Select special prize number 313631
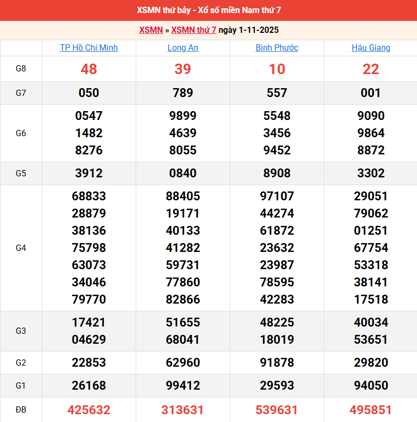Image resolution: width=417 pixels, height=422 pixels. click(183, 410)
